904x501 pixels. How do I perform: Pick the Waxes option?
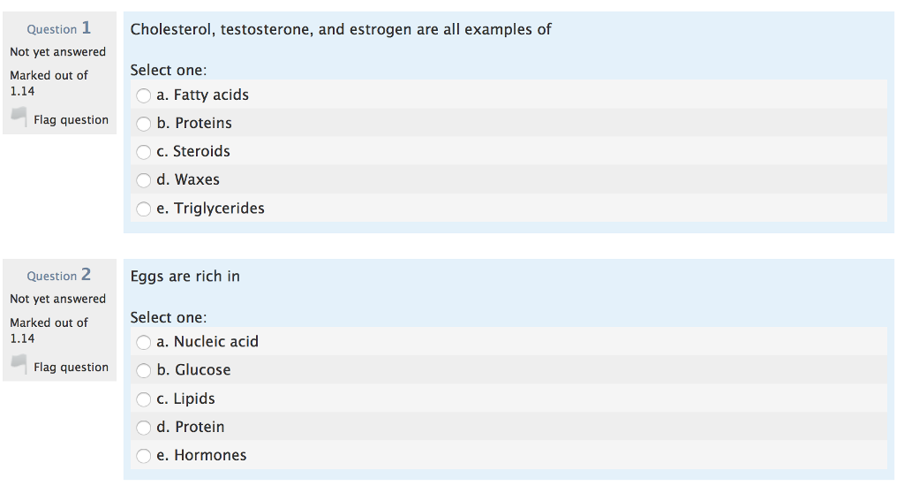[144, 180]
